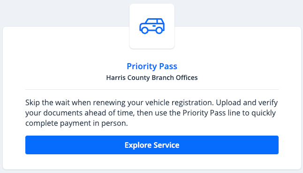This screenshot has height=173, width=303.
Task: Click "Upload and verify" in the description
Action: click(247, 103)
